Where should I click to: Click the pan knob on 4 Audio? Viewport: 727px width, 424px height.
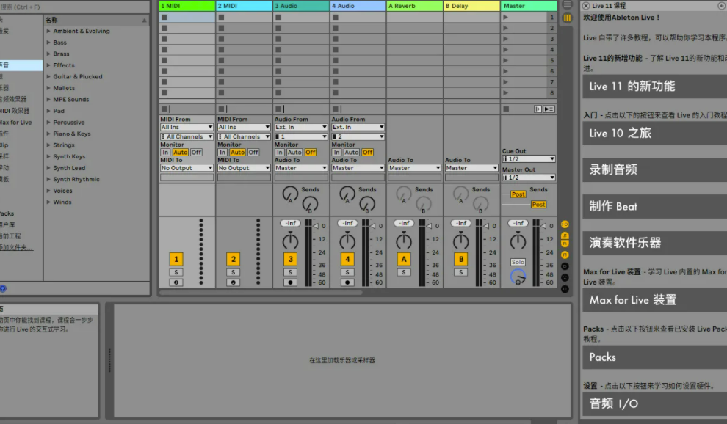point(347,241)
